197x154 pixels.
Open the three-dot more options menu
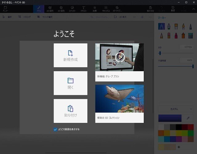[150, 17]
